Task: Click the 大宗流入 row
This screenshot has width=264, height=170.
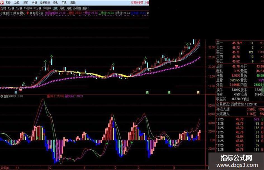Action: 240,114
